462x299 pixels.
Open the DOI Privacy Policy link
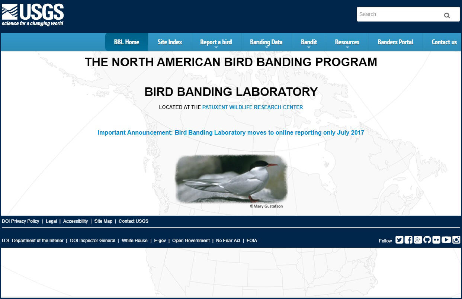coord(21,221)
